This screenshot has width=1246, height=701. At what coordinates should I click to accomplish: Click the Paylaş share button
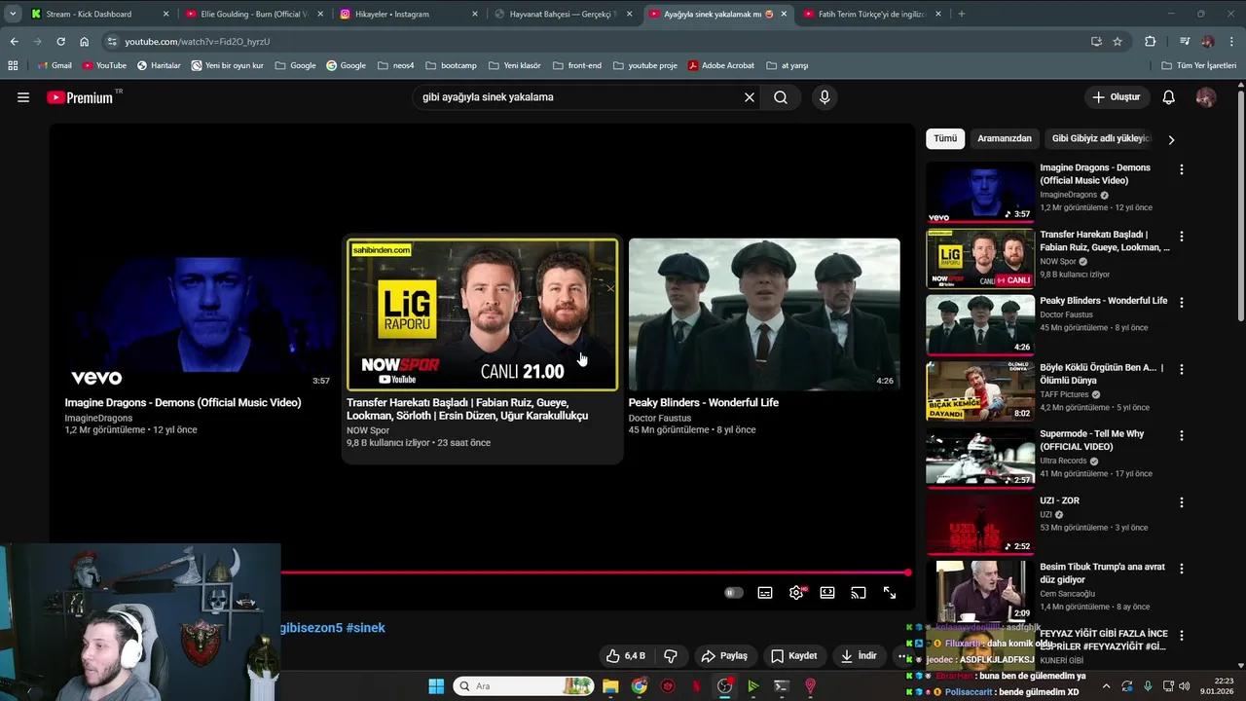724,656
